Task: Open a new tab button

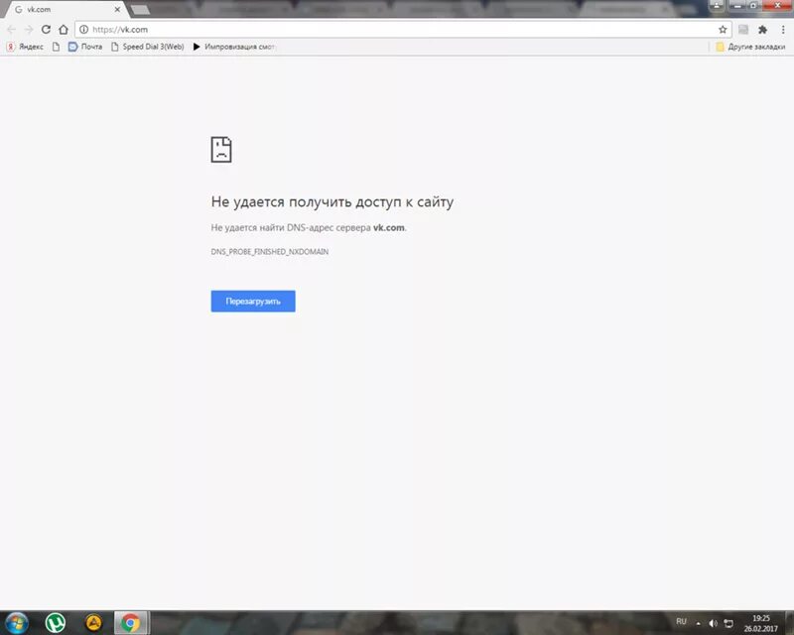Action: 140,10
